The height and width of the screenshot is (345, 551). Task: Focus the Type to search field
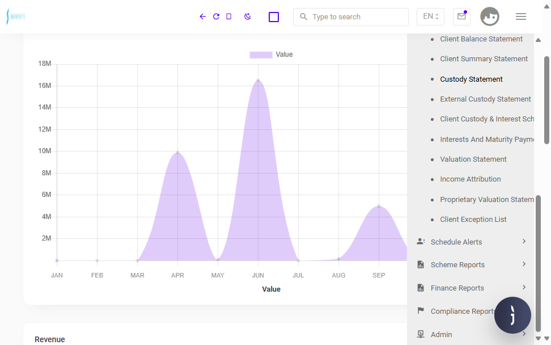(351, 17)
